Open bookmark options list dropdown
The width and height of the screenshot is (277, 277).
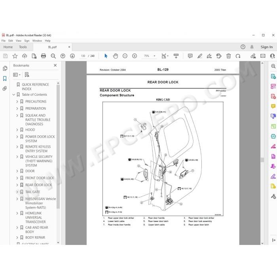[x=17, y=75]
